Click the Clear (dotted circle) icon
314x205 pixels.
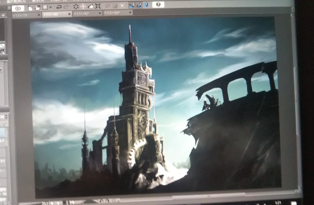(76, 7)
